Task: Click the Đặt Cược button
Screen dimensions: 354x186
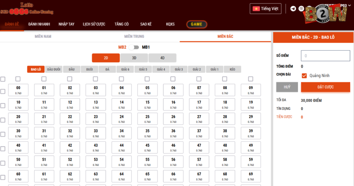Action: tap(325, 87)
